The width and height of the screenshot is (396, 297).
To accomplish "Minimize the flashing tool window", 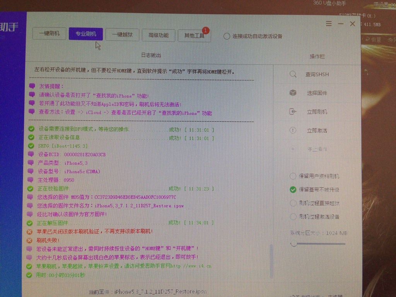I will [x=341, y=24].
